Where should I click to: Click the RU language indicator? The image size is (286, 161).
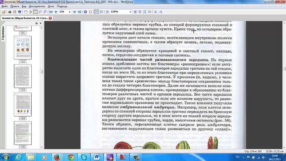[237, 157]
